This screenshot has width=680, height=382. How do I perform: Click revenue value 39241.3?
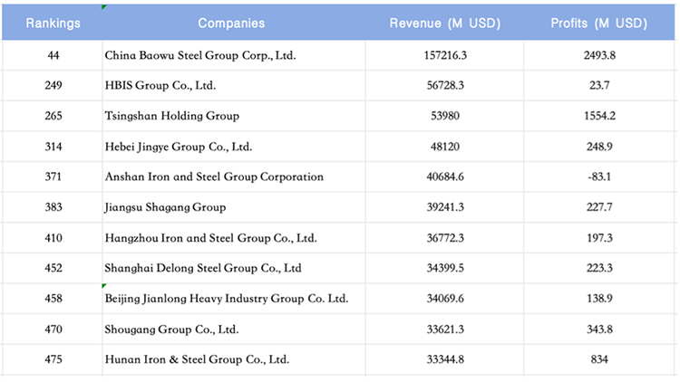pyautogui.click(x=444, y=207)
